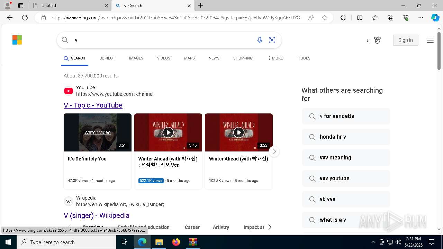
Task: Switch to the IMAGES tab
Action: (x=136, y=58)
